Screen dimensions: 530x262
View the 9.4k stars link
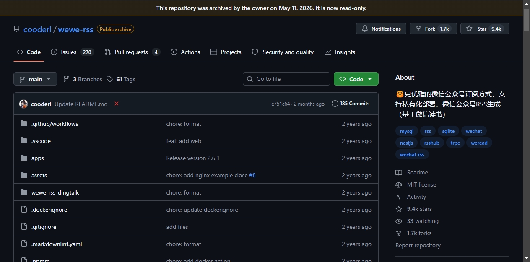click(414, 209)
